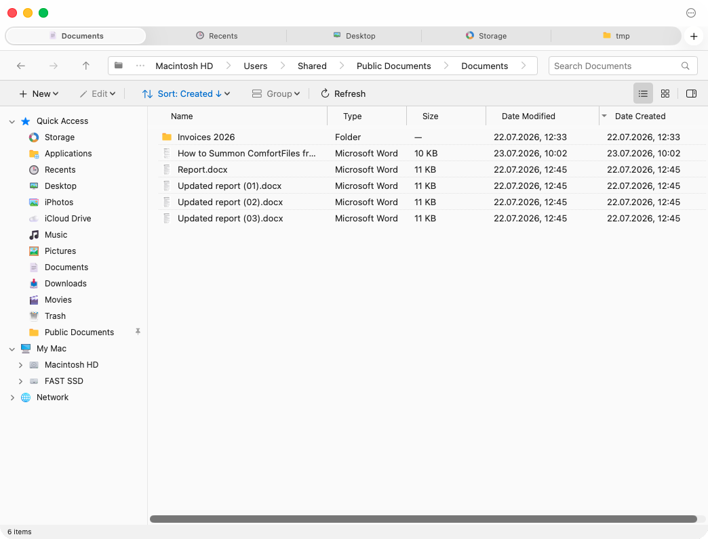Screen dimensions: 708x539
Task: Open Music in sidebar
Action: [56, 234]
